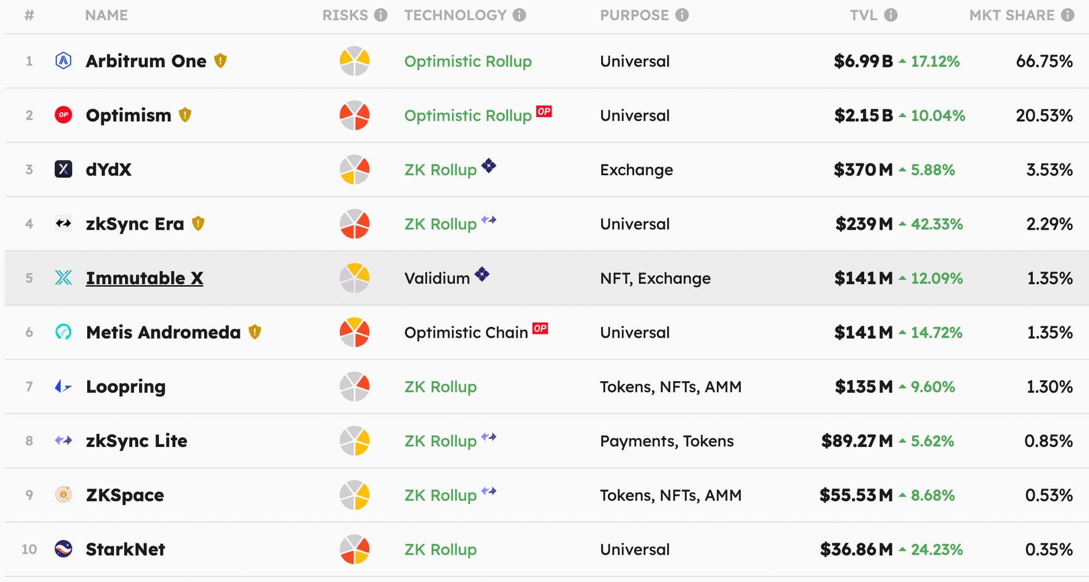Screen dimensions: 1089x582
Task: Click the zkSync Lite risk pie chart
Action: pos(354,441)
